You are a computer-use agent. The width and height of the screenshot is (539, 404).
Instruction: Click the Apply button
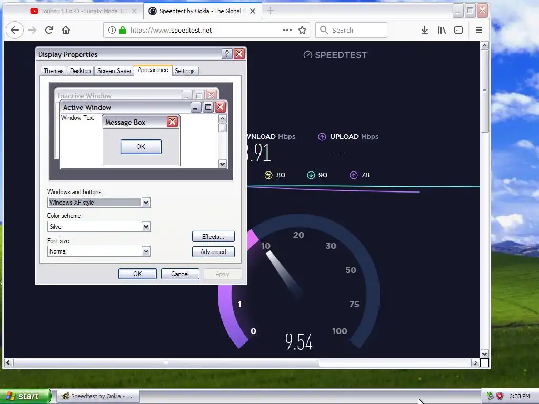coord(223,274)
